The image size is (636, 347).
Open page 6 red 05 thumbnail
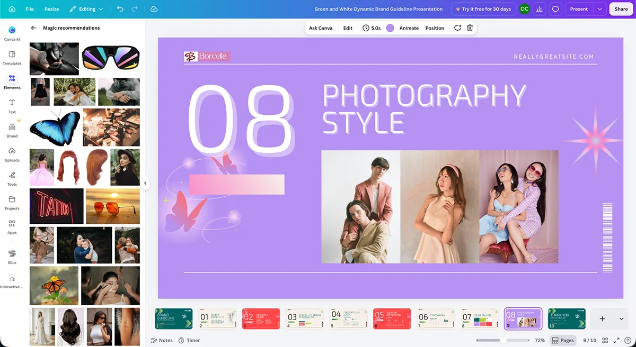392,318
